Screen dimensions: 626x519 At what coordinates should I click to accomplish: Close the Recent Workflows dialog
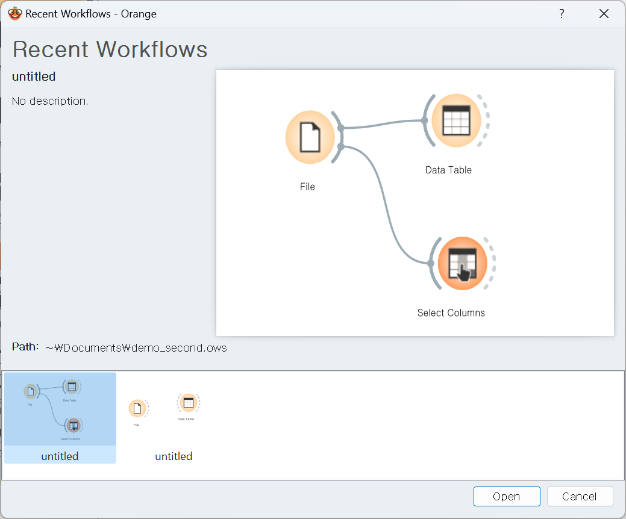pyautogui.click(x=604, y=14)
